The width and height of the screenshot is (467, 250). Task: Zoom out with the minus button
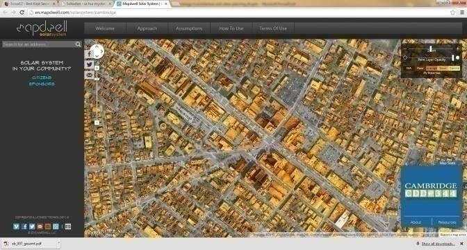tap(97, 123)
